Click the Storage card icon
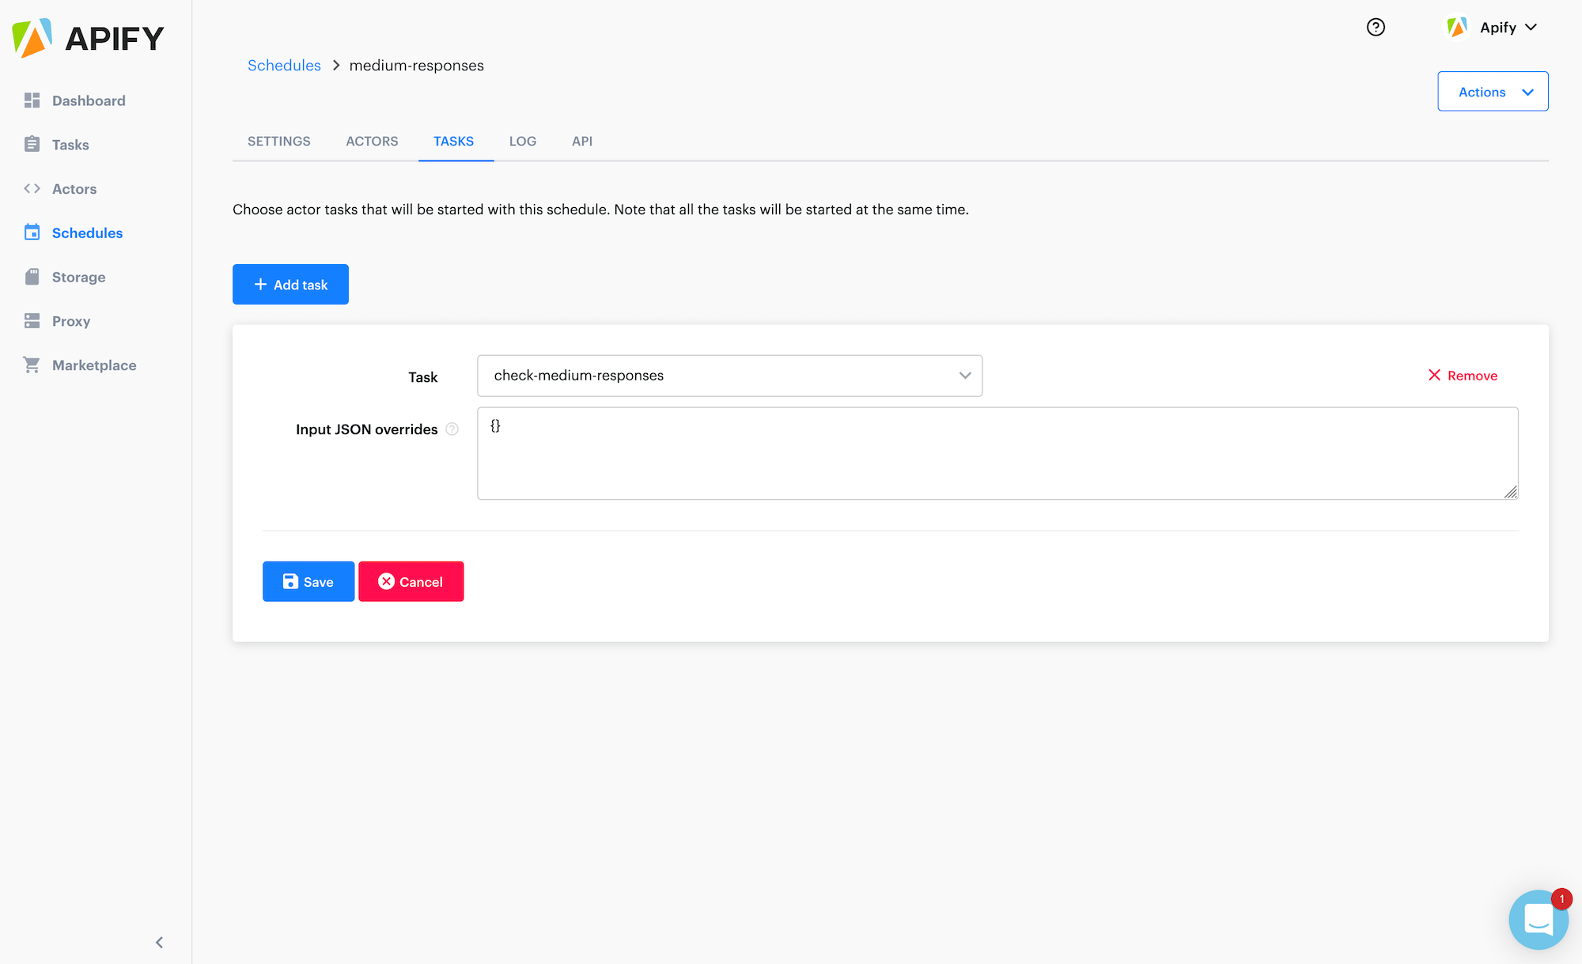Viewport: 1582px width, 964px height. [x=32, y=277]
